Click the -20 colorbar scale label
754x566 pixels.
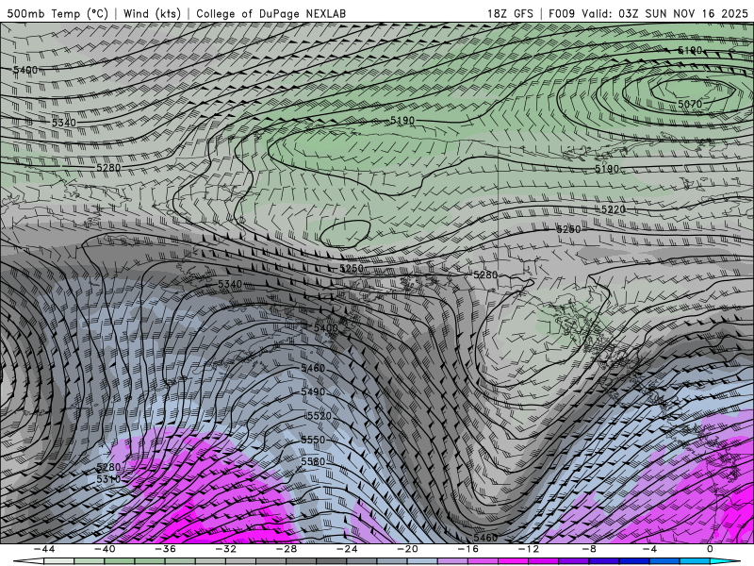(407, 549)
